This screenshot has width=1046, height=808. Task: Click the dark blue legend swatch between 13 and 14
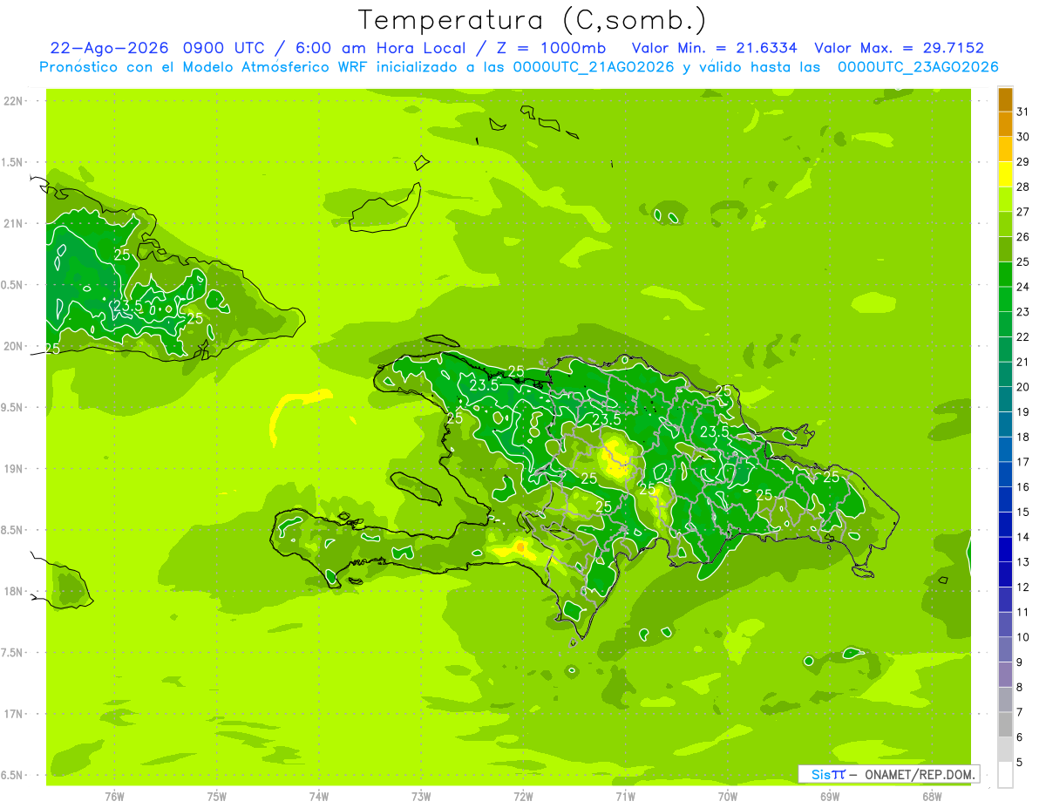1006,550
